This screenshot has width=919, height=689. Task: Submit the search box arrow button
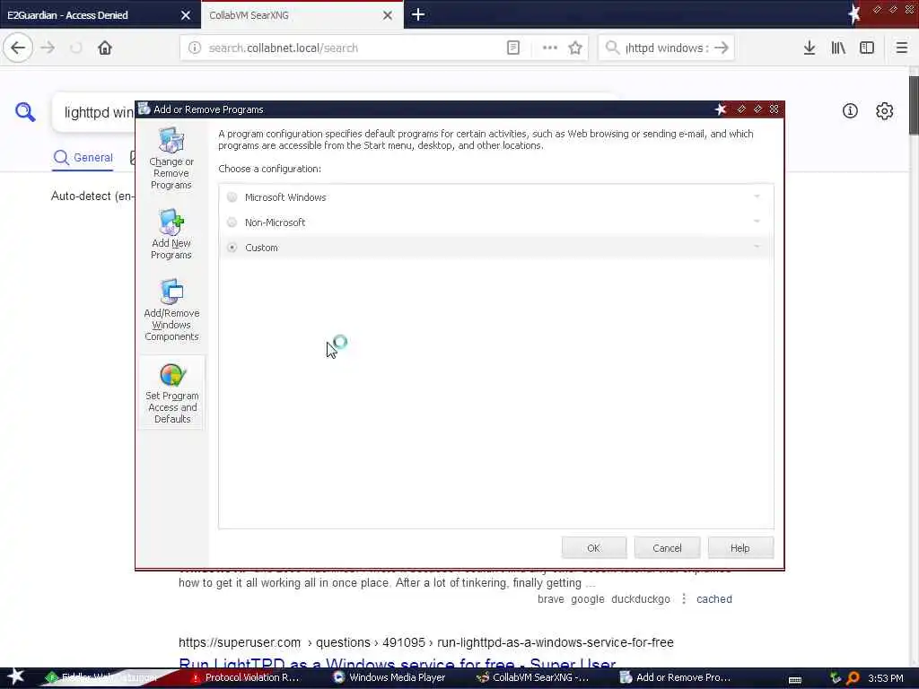722,48
